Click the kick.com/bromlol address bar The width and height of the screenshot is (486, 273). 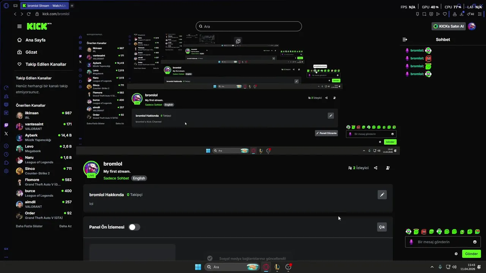56,14
